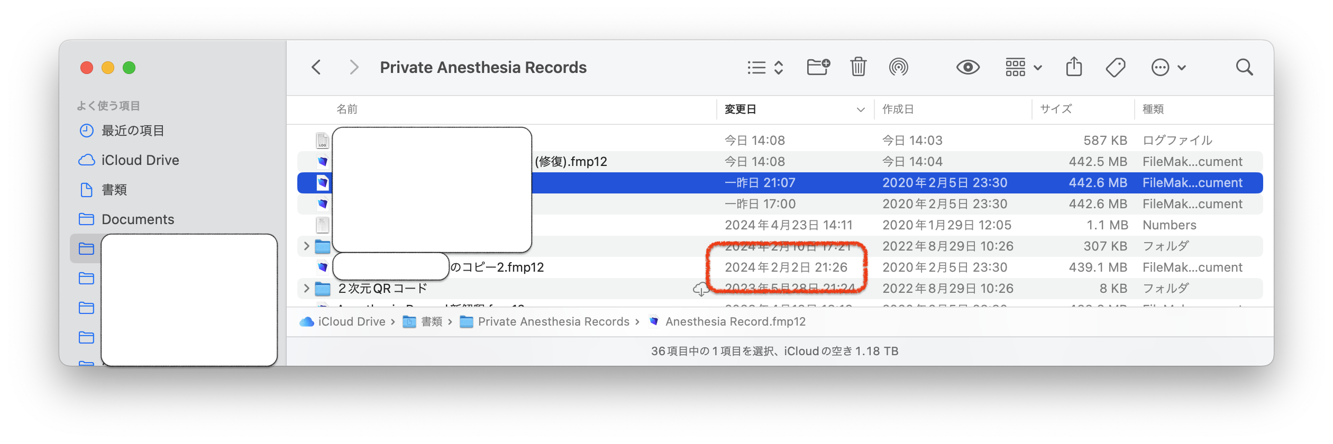Open AirDrop from the toolbar
Screen dimensions: 1333x444
point(898,67)
